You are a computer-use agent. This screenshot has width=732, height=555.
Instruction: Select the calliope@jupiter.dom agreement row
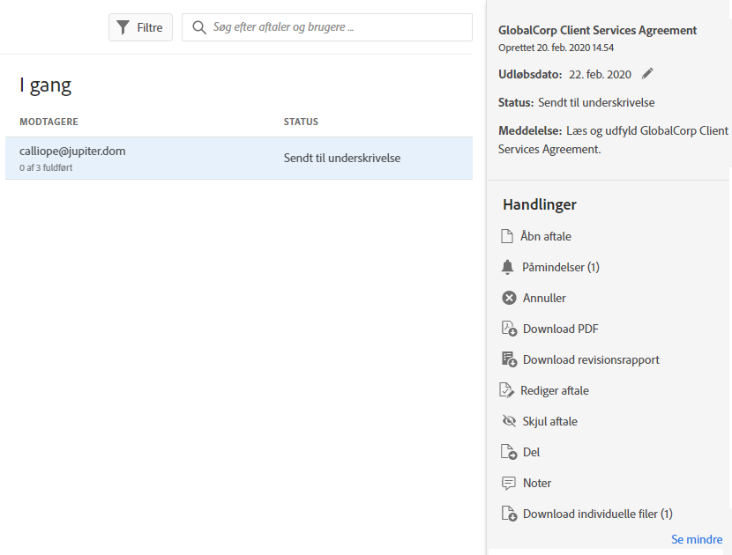click(x=238, y=159)
